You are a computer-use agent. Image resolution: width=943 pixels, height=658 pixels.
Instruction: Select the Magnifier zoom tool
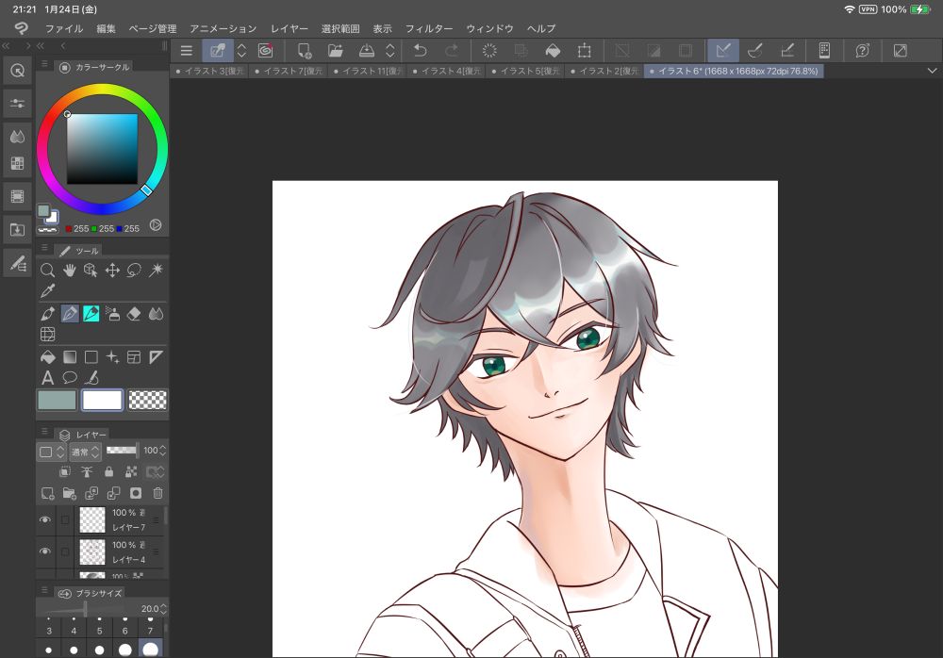click(x=47, y=270)
